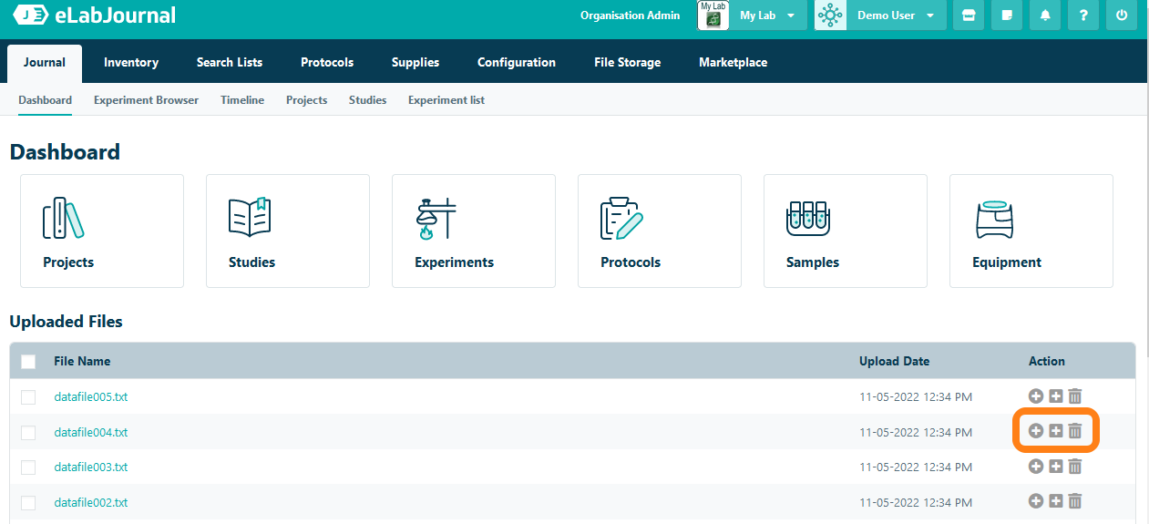Image resolution: width=1149 pixels, height=524 pixels.
Task: Open the datafile004.txt link
Action: tap(91, 432)
